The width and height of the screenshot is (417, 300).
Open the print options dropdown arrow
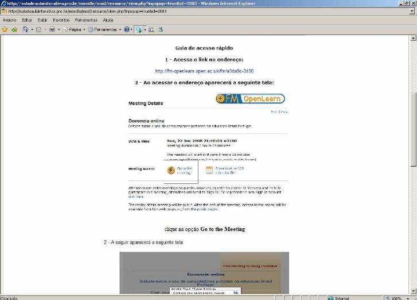(57, 29)
